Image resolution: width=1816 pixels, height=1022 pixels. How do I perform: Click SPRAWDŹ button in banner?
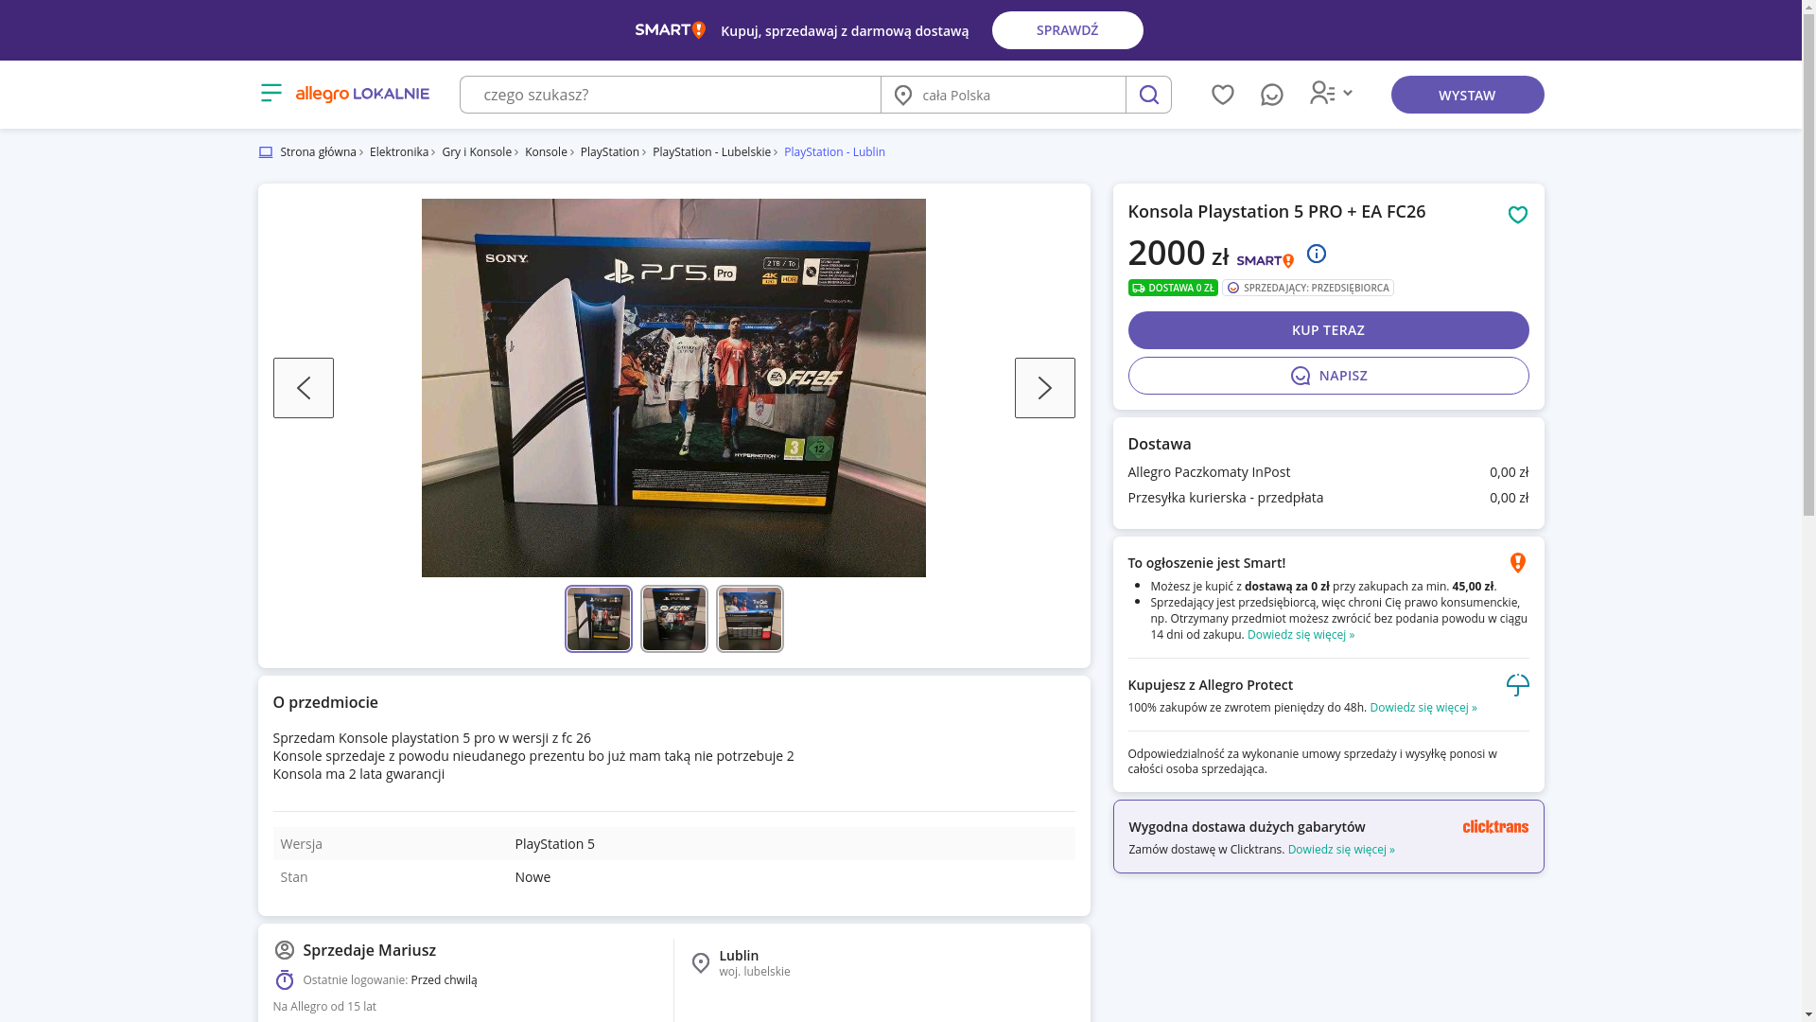coord(1067,30)
